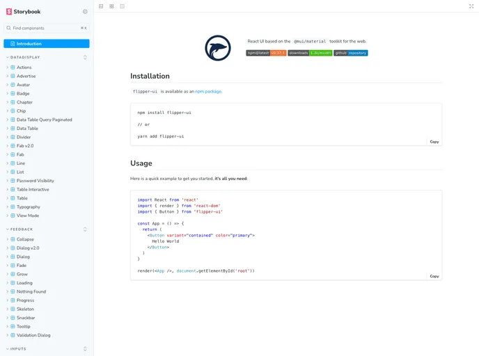Focus the Find components search field

(x=47, y=28)
